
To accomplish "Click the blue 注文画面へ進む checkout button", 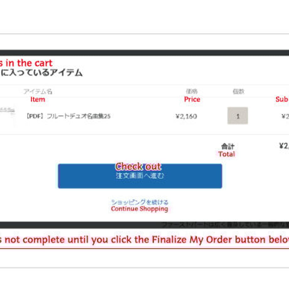I will coord(140,176).
